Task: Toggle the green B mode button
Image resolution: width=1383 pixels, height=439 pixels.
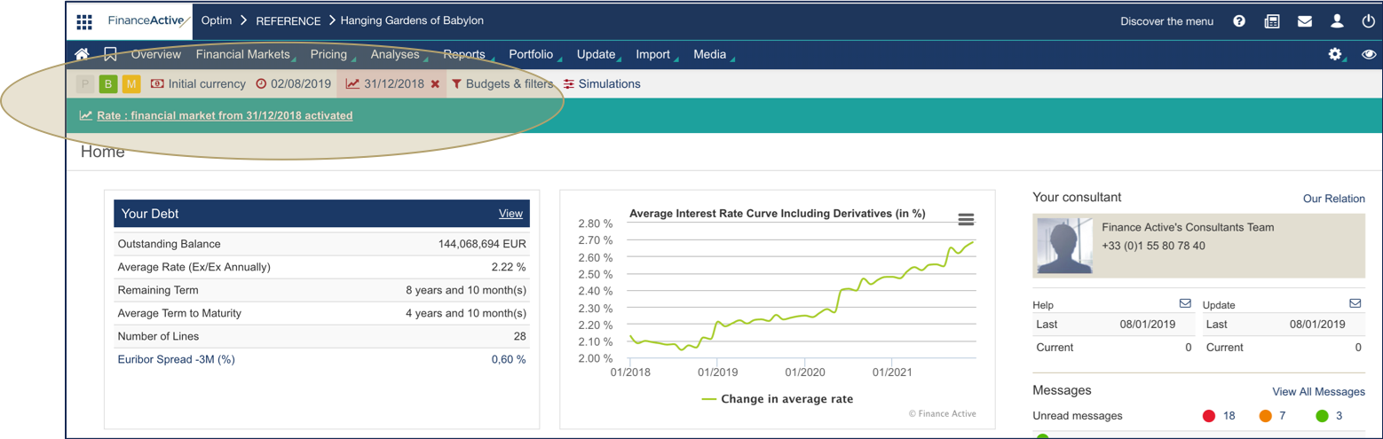Action: tap(108, 84)
